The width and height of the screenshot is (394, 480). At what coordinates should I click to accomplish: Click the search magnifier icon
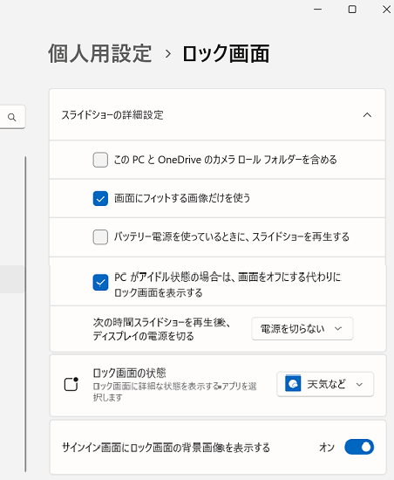tap(12, 117)
